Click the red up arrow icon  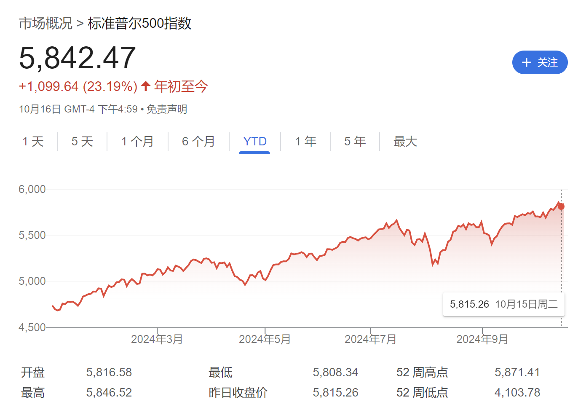pos(146,86)
